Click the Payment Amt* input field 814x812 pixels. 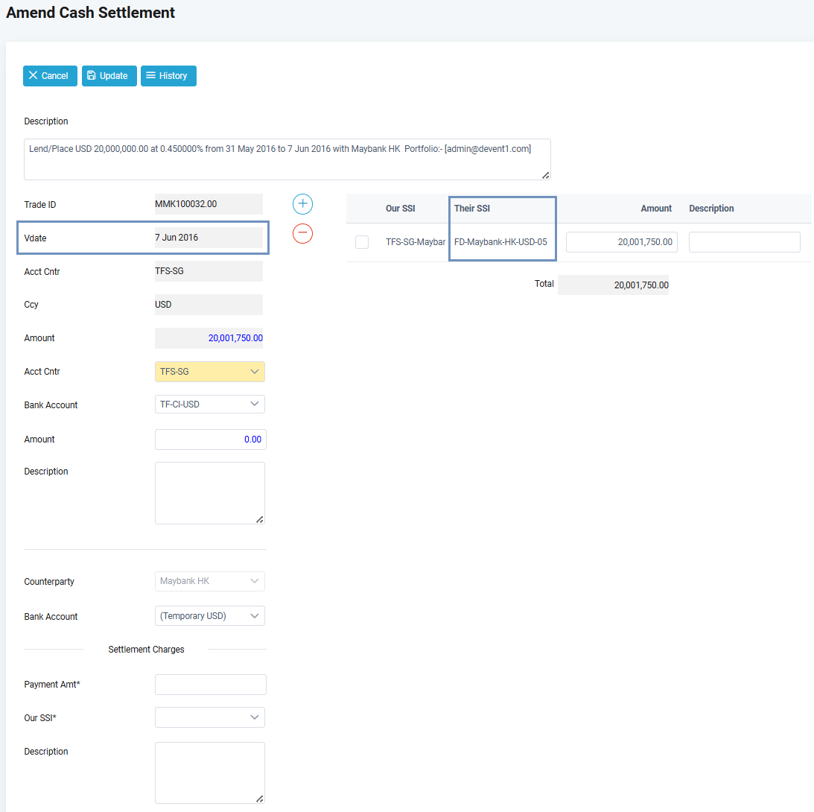(x=210, y=685)
